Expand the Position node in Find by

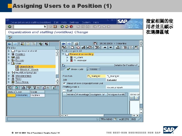[x=9, y=54]
